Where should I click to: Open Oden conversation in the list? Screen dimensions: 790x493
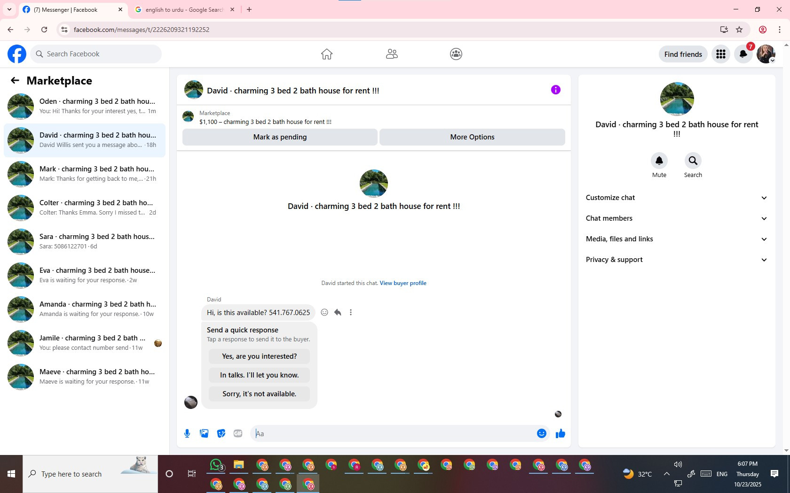(85, 107)
